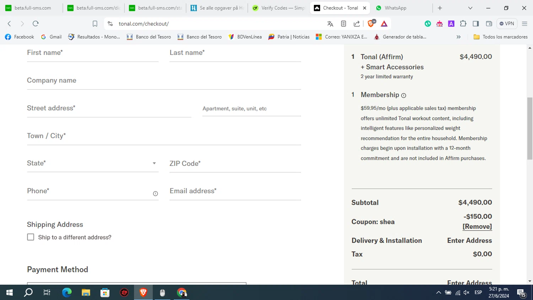Image resolution: width=533 pixels, height=300 pixels.
Task: Switch to the Se alle opgaver tab
Action: point(217,8)
